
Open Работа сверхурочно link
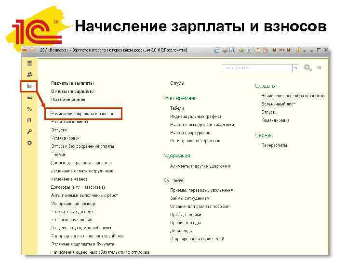(190, 133)
